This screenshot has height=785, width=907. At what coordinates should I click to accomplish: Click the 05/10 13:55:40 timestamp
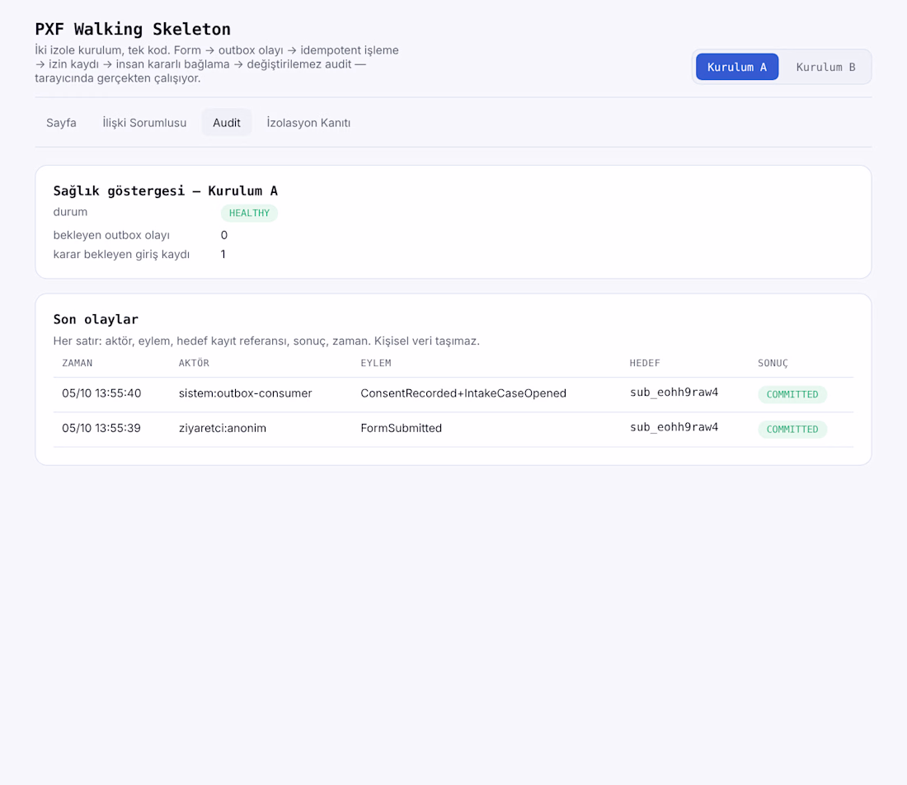tap(101, 393)
